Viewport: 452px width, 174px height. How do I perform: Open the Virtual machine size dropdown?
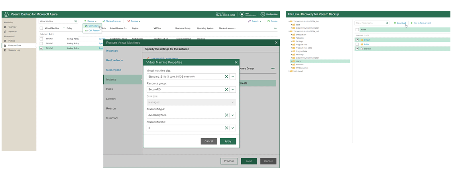tap(233, 76)
